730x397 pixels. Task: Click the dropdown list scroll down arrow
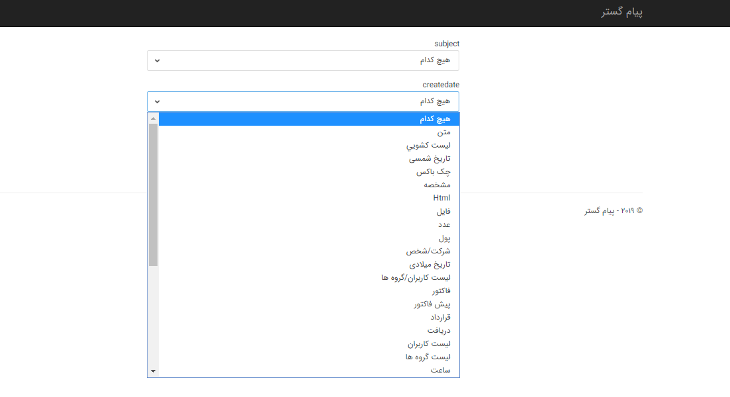coord(153,371)
